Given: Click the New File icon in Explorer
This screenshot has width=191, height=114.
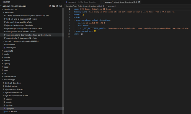Looking at the screenshot, I should tap(50, 6).
